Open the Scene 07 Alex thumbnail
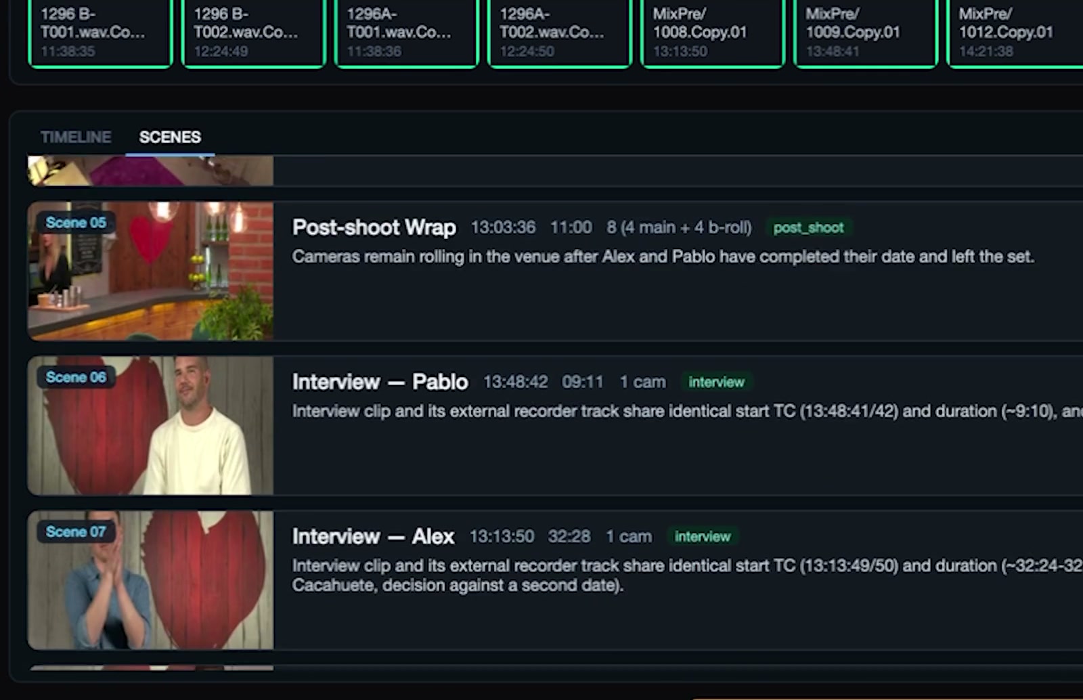1083x700 pixels. [x=150, y=580]
